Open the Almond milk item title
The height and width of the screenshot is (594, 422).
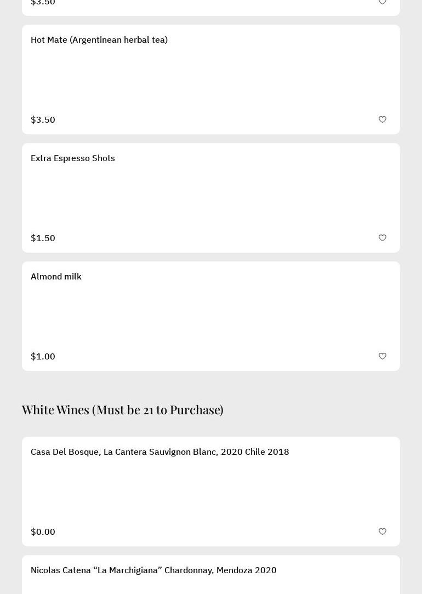pos(56,277)
